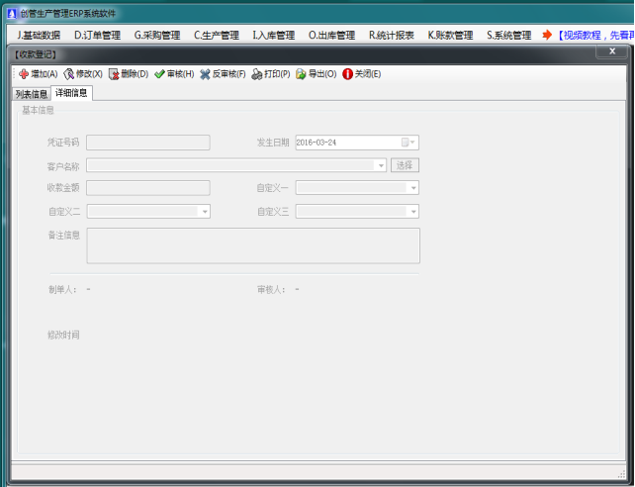This screenshot has height=487, width=635.
Task: Print using the 打印(P) icon
Action: [x=257, y=74]
